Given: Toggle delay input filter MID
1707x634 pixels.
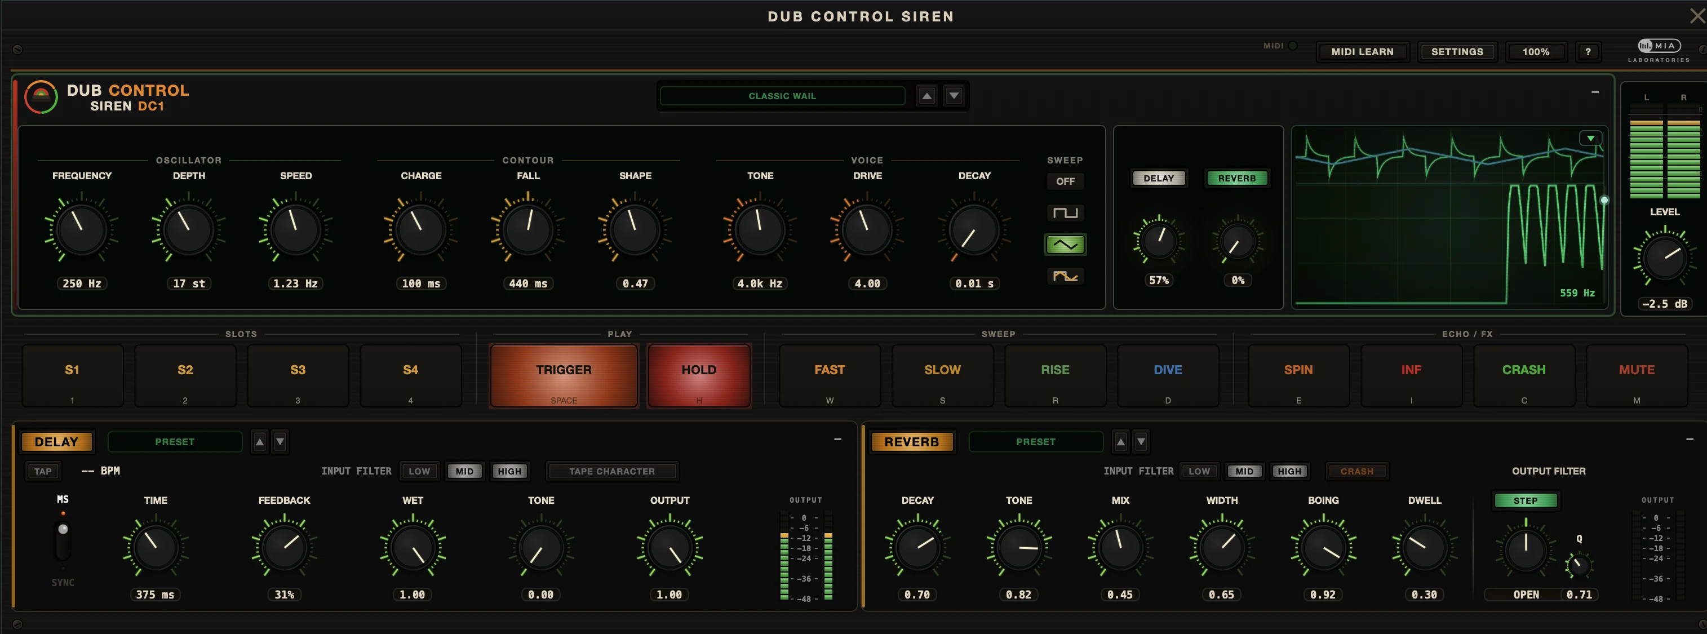Looking at the screenshot, I should coord(464,471).
